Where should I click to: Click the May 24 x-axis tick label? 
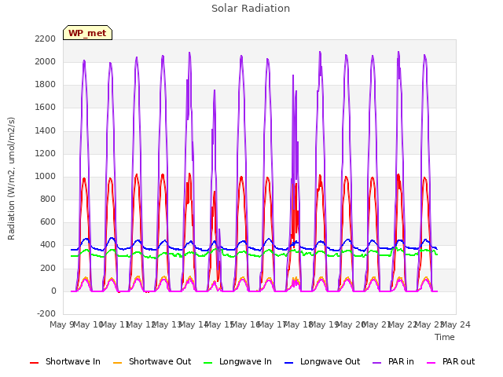point(456,324)
